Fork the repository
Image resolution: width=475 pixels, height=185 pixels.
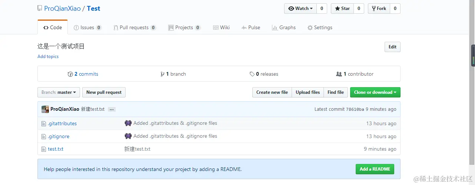click(379, 8)
